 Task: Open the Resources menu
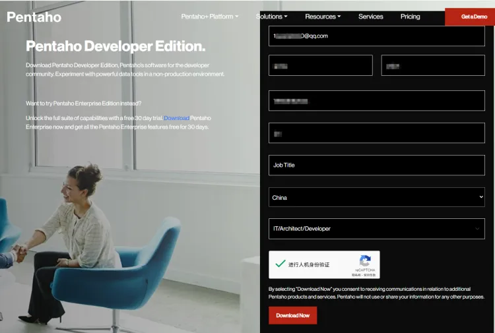(x=323, y=16)
